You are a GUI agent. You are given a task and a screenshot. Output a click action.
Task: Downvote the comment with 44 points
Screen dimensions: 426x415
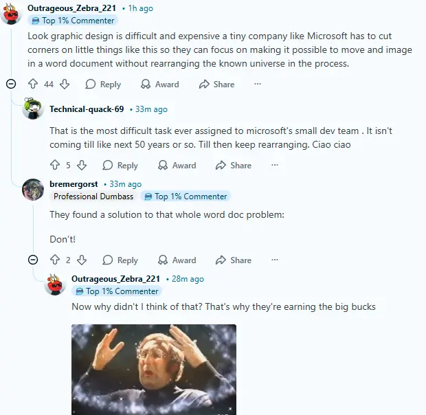pos(65,84)
